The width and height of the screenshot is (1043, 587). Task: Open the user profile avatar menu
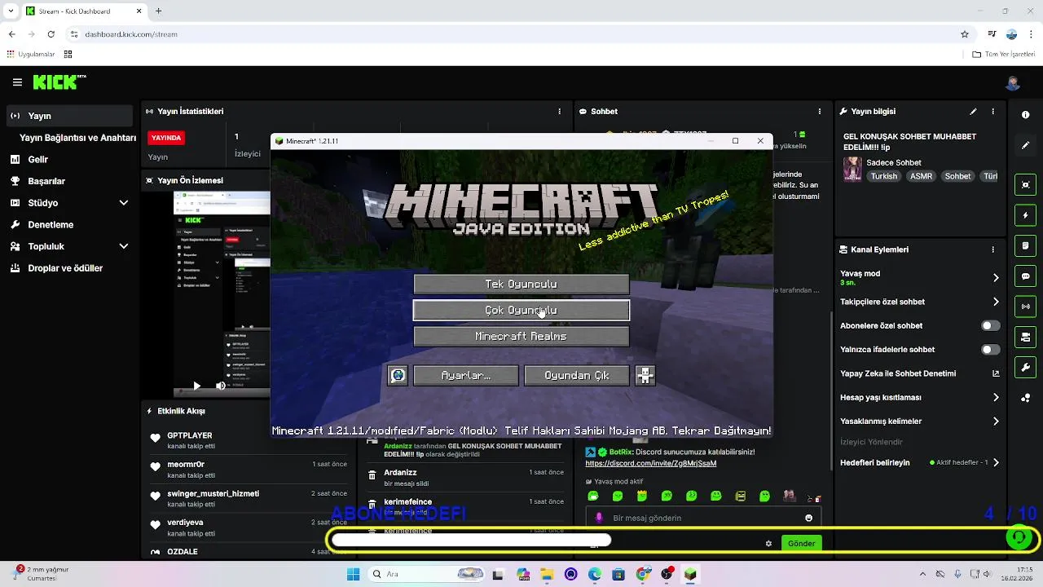click(x=1013, y=82)
